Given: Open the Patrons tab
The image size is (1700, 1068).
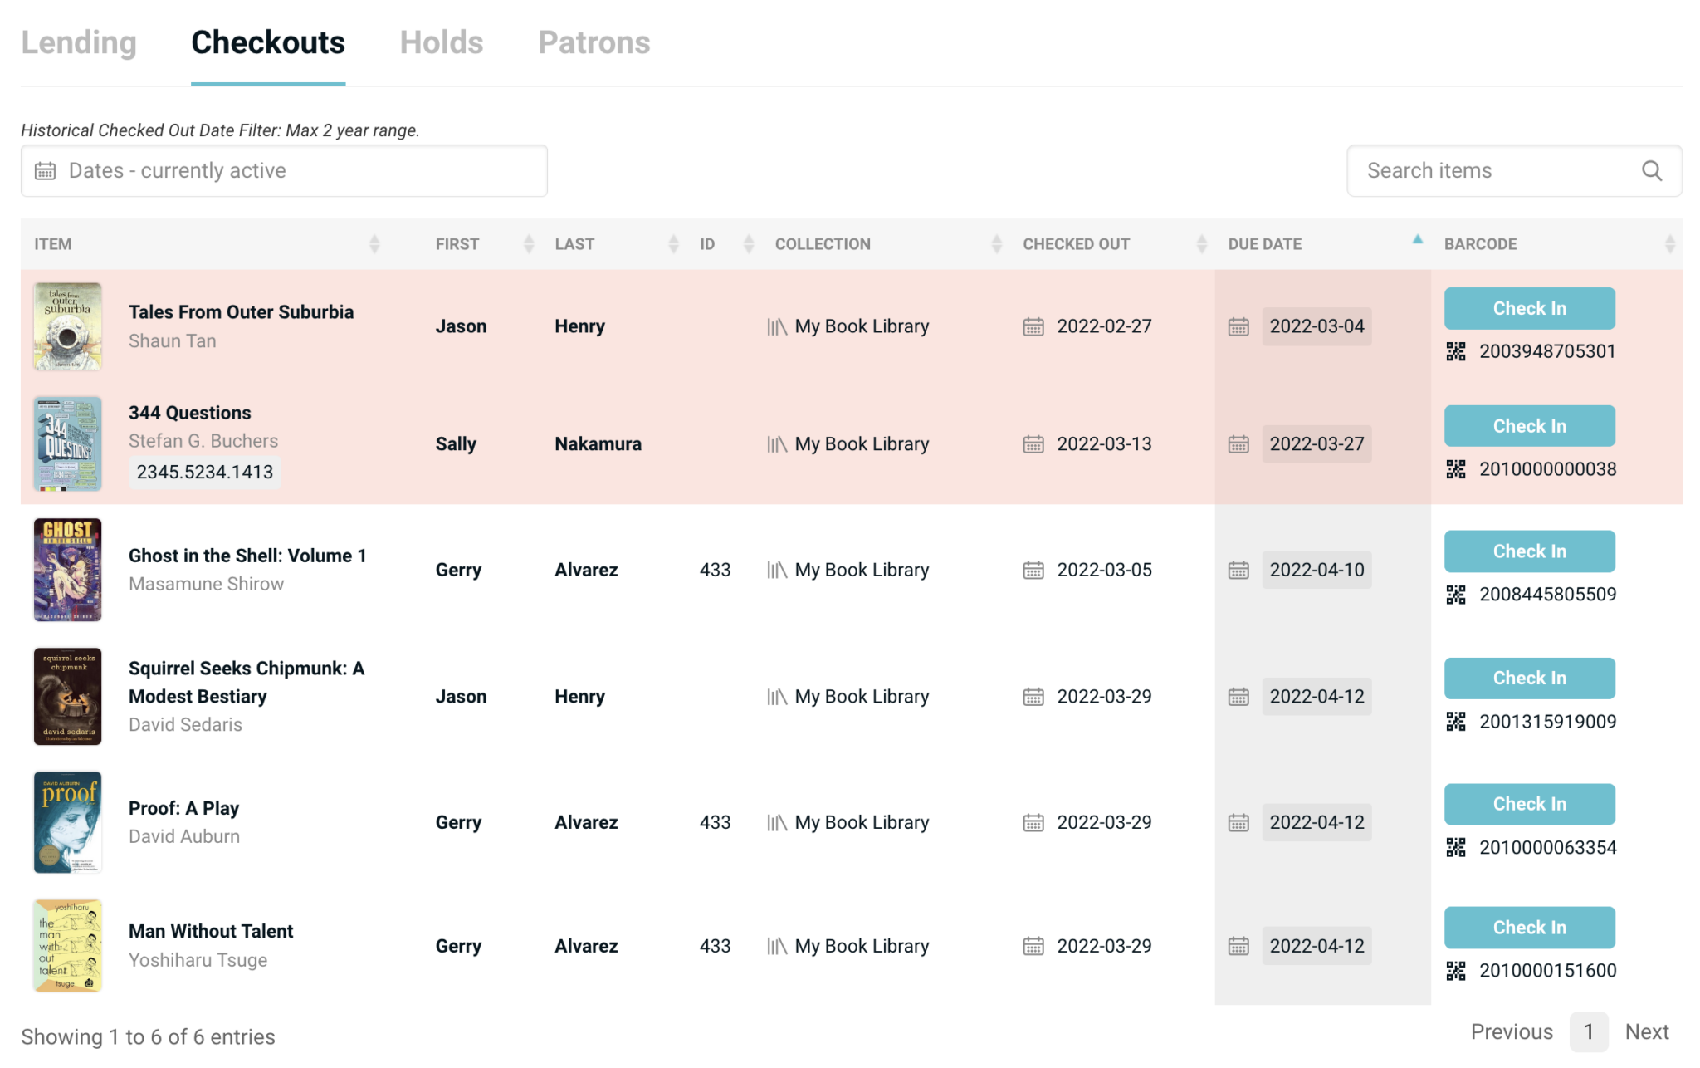Looking at the screenshot, I should pyautogui.click(x=594, y=43).
